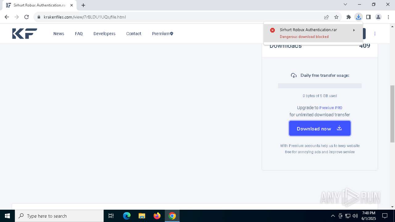The height and width of the screenshot is (222, 395).
Task: Click the Premium shield badge icon
Action: click(x=172, y=34)
